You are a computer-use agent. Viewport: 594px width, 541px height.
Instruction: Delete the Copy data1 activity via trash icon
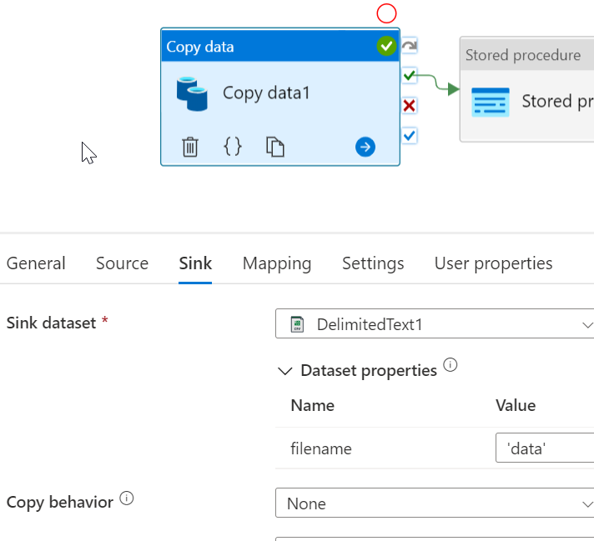[190, 147]
